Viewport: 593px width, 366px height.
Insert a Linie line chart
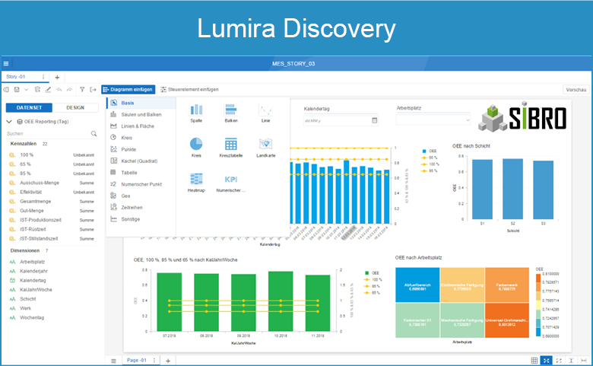click(x=266, y=113)
